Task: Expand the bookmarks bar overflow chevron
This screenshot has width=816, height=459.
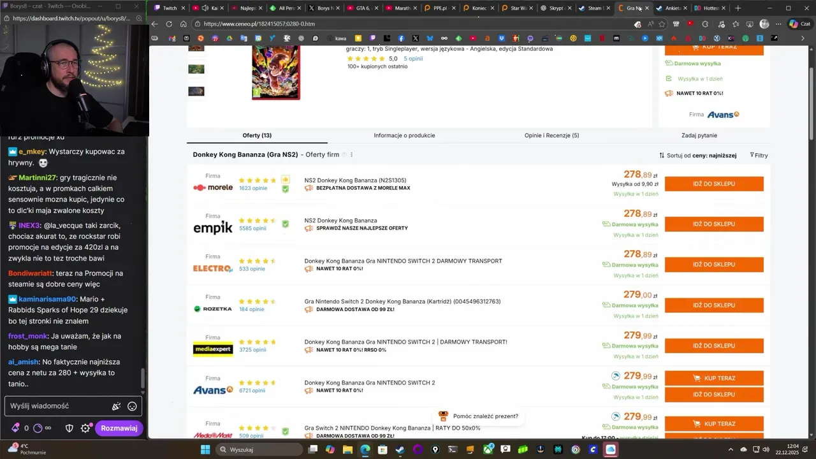Action: [803, 38]
